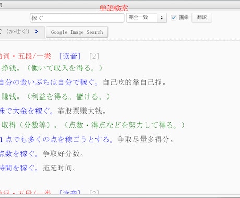
Task: Click the 五段/一类 word class label
Action: tap(34, 56)
